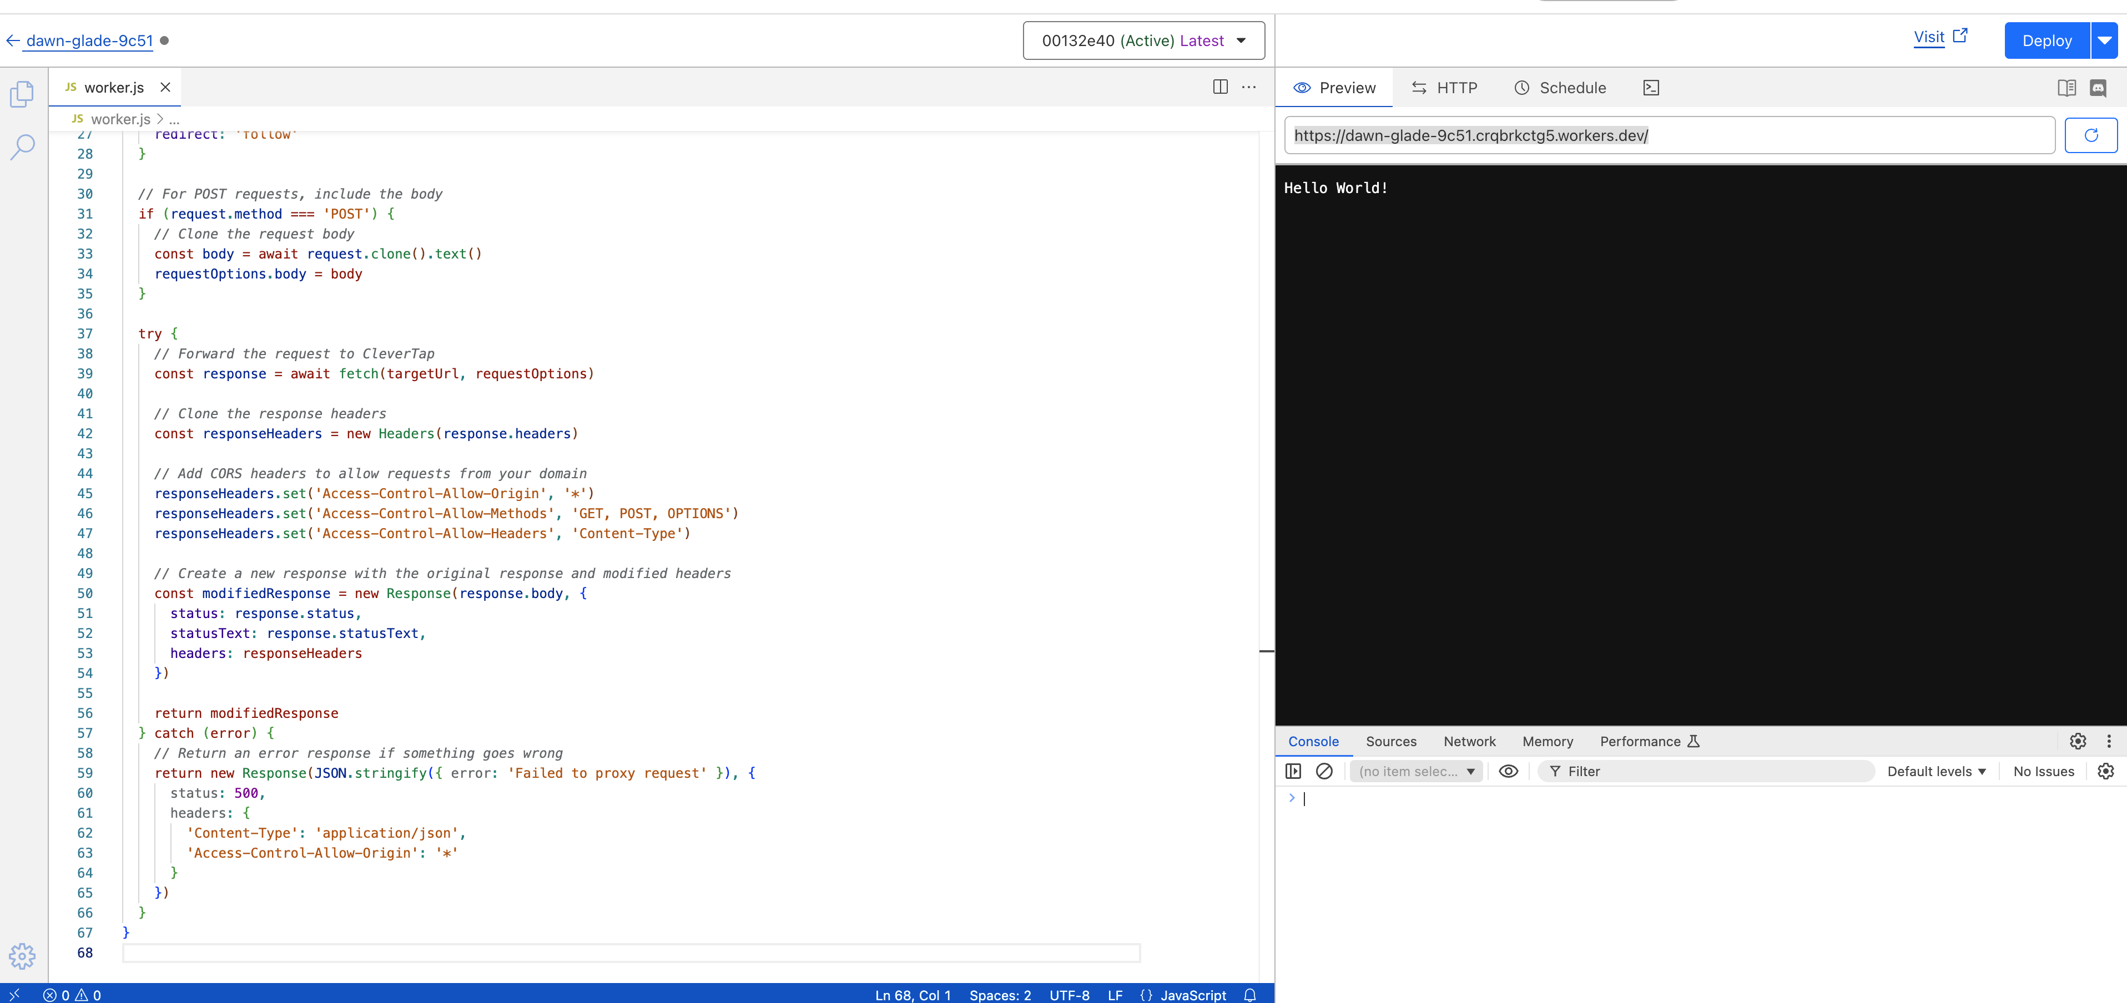Image resolution: width=2127 pixels, height=1003 pixels.
Task: Open the Explorer files icon in sidebar
Action: point(22,94)
